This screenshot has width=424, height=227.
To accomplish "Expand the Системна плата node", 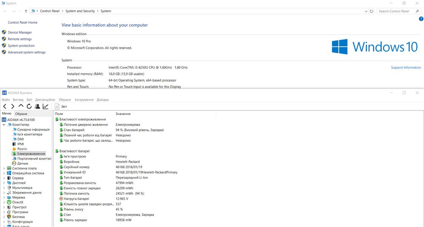I will click(x=4, y=169).
